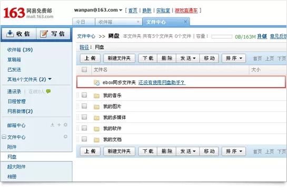287x190 pixels.
Task: Open 相册 in sidebar
Action: pos(12,177)
